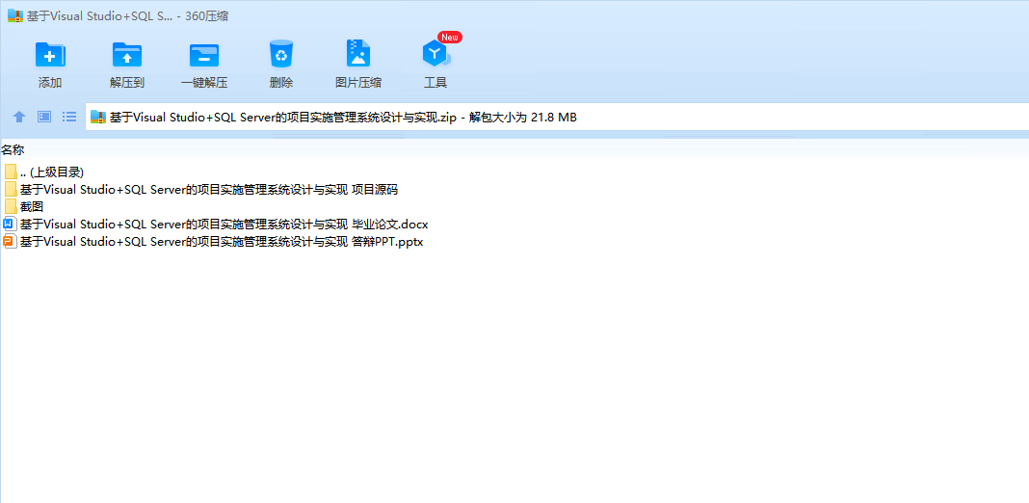Image resolution: width=1029 pixels, height=503 pixels.
Task: Click the Word icon of 毕业论文.docx
Action: click(x=10, y=224)
